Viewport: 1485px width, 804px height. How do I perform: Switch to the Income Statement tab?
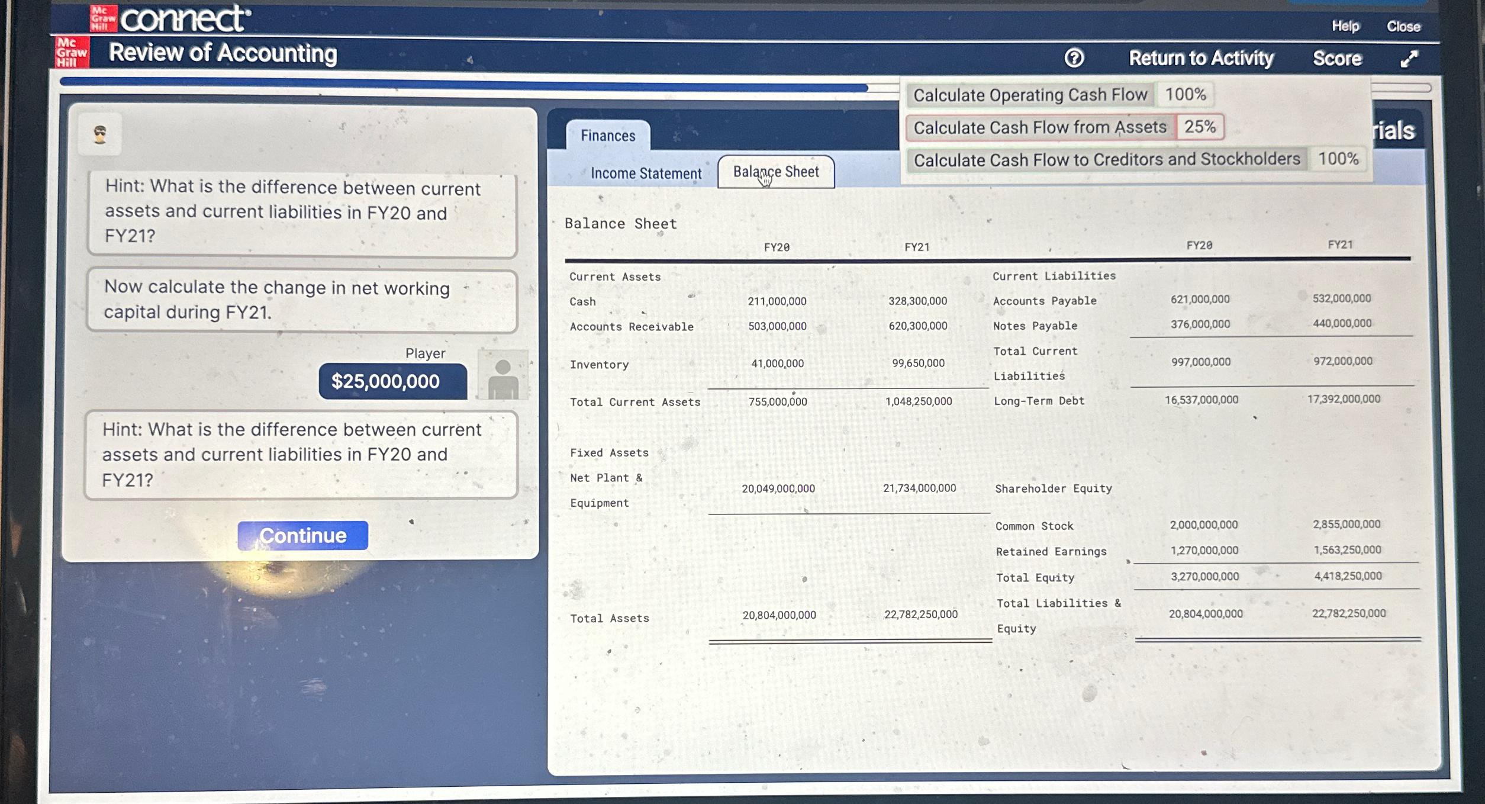(645, 173)
